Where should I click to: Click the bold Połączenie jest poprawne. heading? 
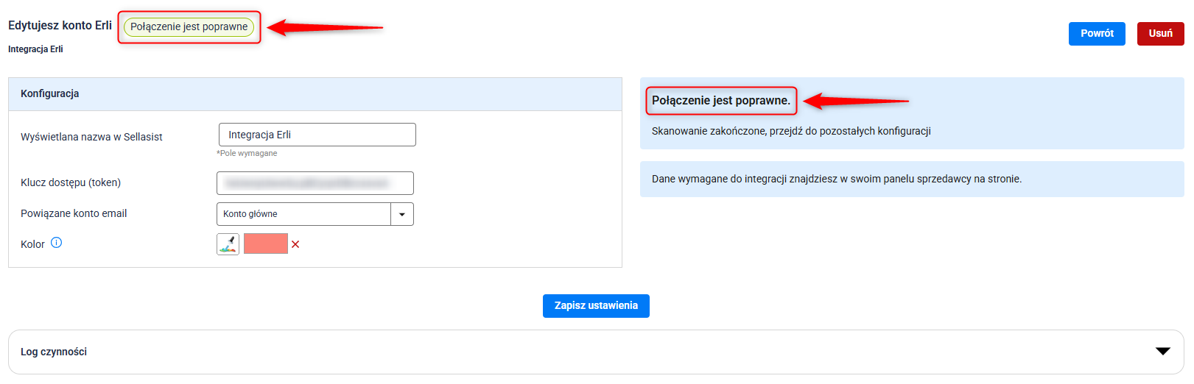click(x=720, y=101)
